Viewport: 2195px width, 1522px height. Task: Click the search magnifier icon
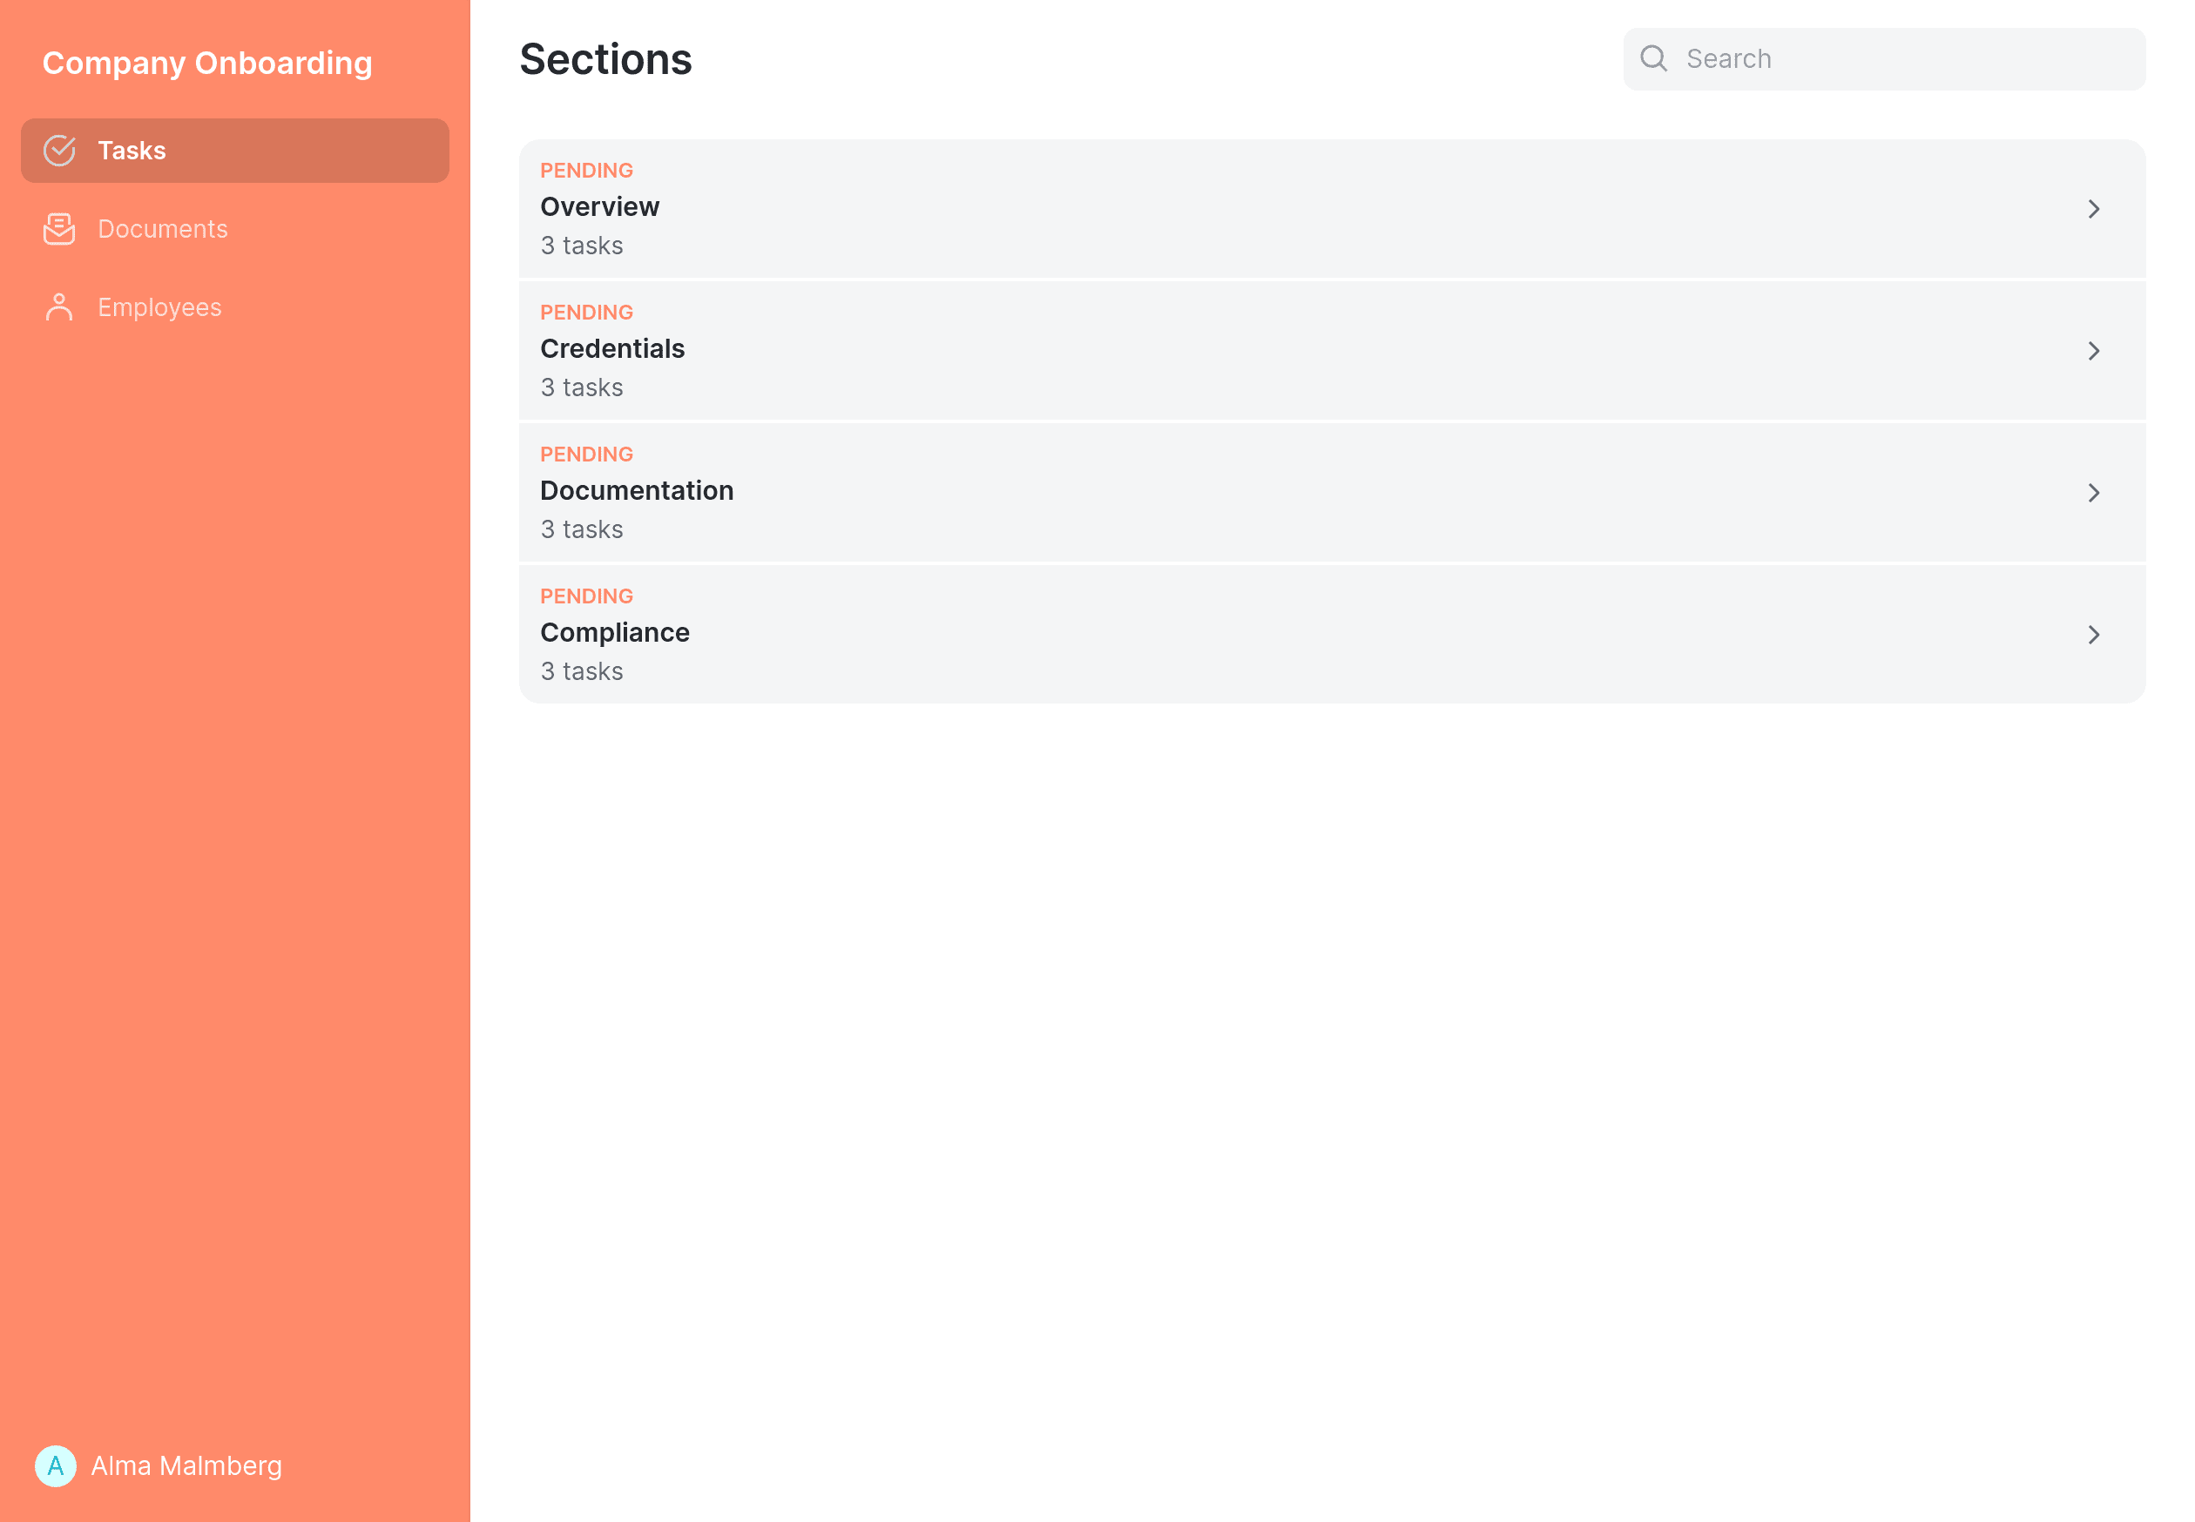pos(1653,59)
